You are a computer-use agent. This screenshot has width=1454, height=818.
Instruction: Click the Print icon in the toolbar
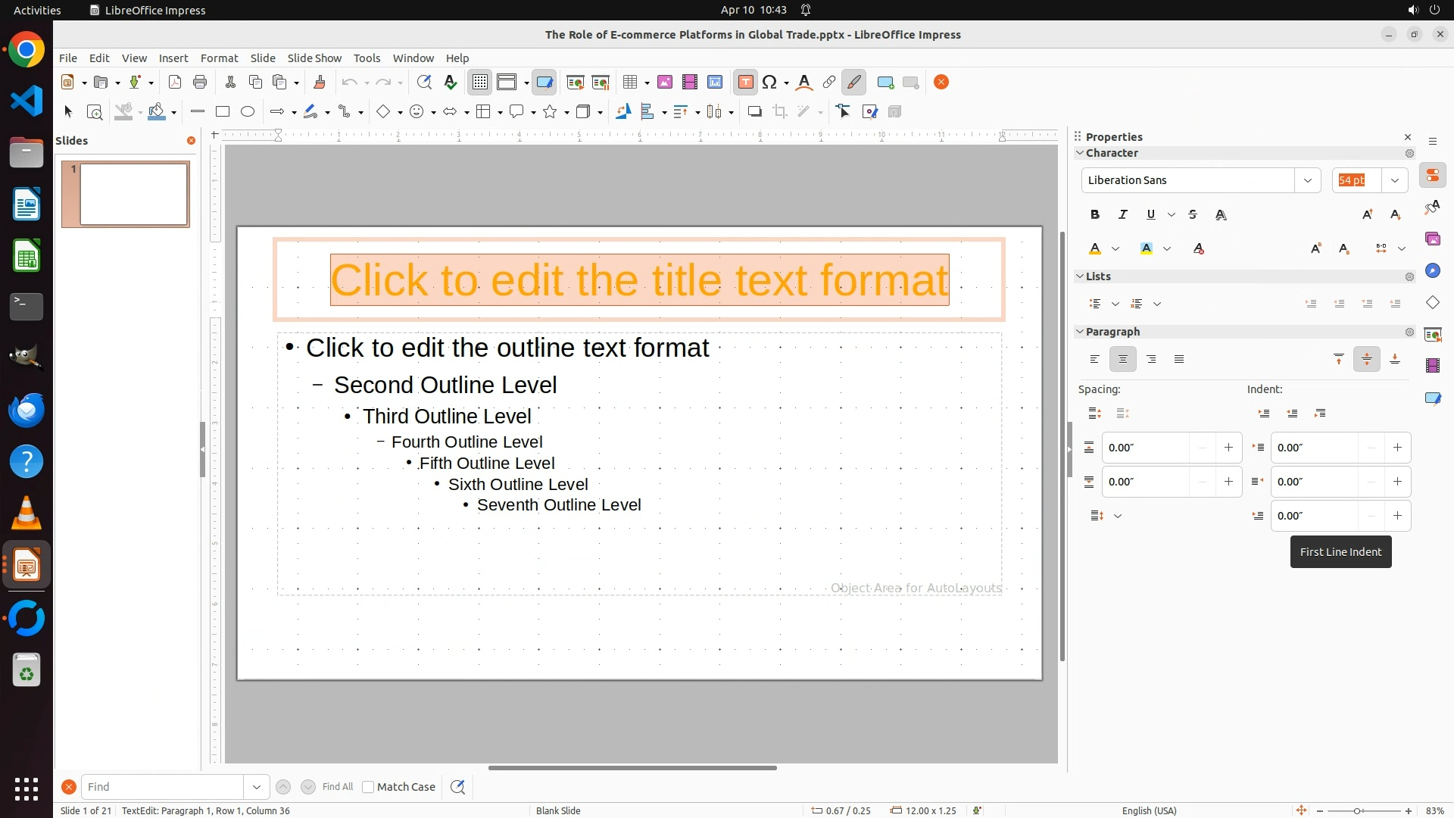coord(200,83)
